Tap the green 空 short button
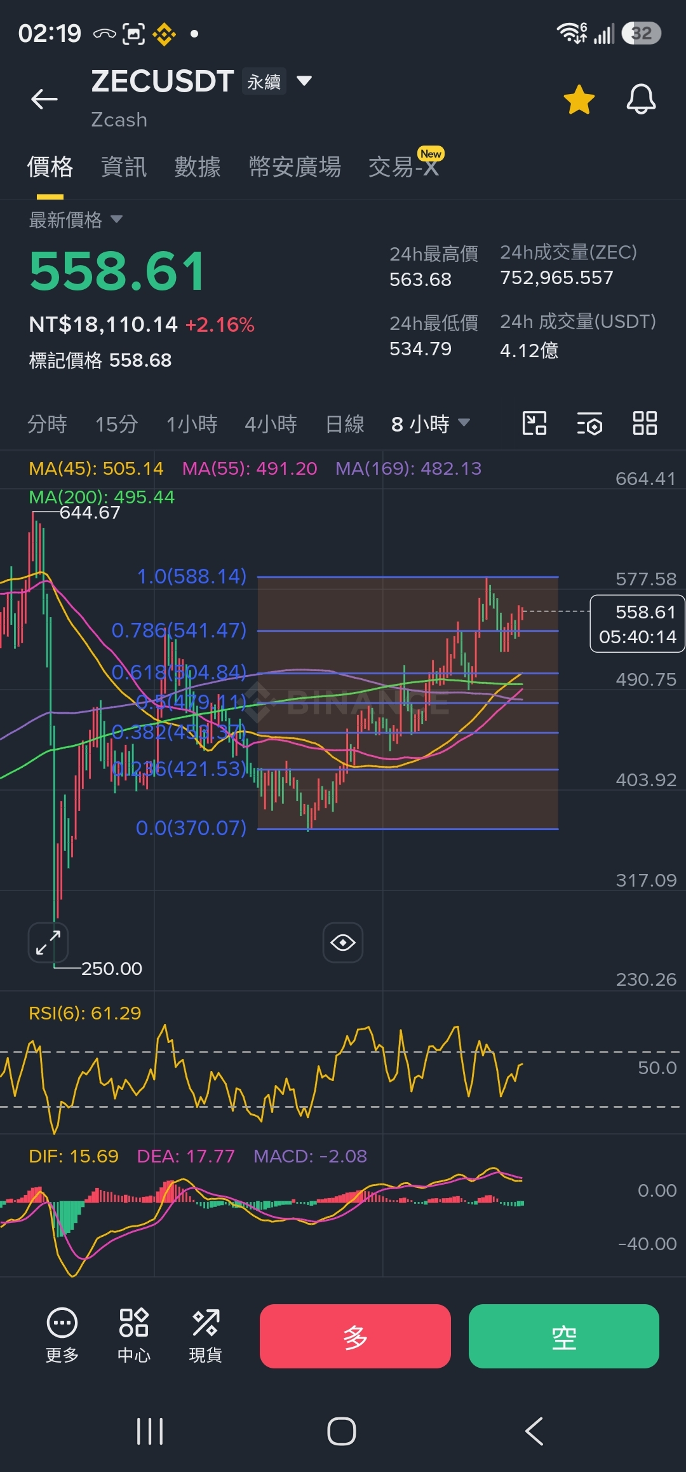The height and width of the screenshot is (1472, 686). 564,1336
